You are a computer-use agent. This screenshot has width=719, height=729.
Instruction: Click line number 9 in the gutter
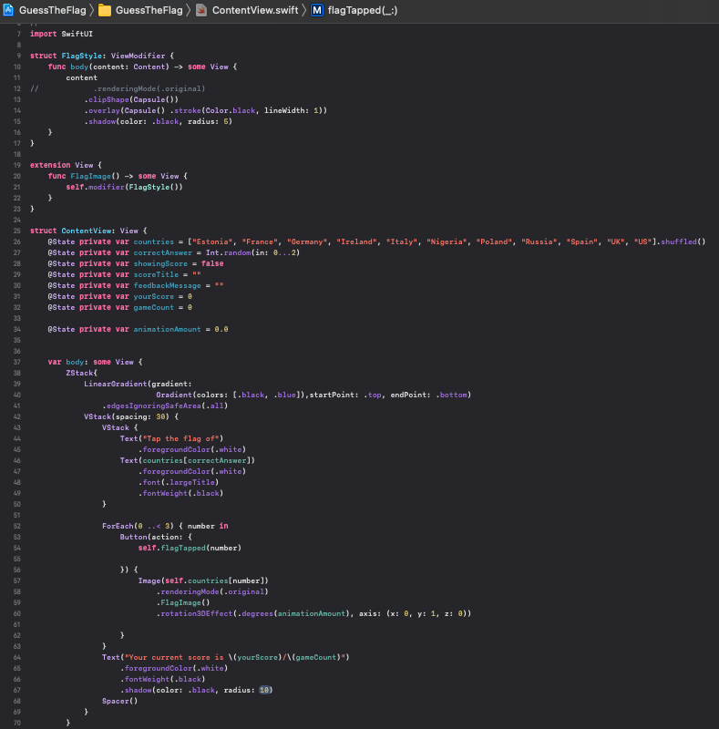[18, 56]
